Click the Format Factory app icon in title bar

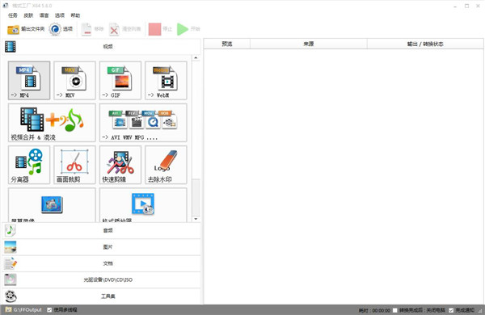(x=6, y=6)
